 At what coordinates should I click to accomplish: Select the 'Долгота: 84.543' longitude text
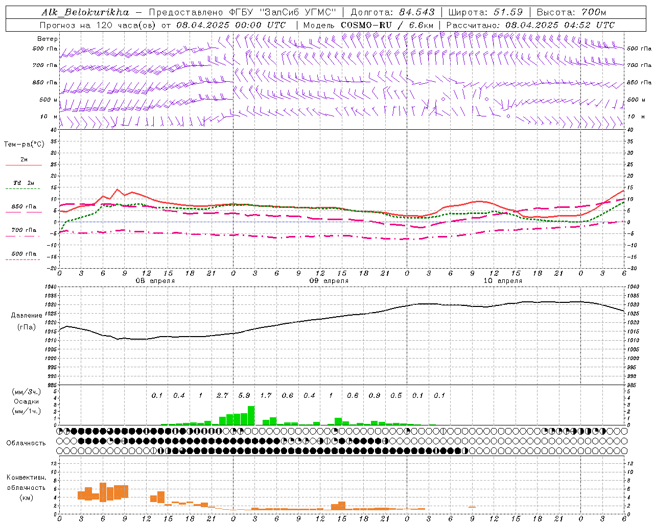pos(392,12)
